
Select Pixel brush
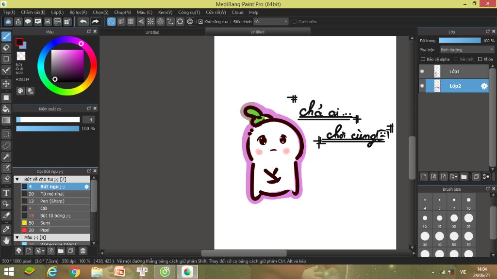pos(55,230)
